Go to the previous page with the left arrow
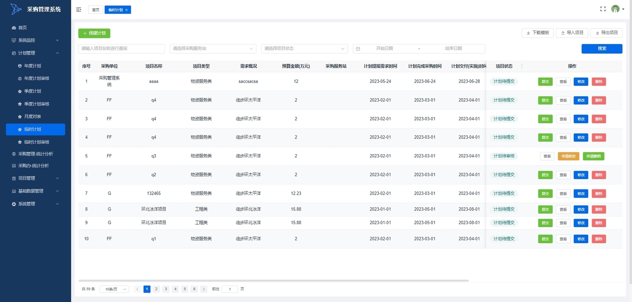 pyautogui.click(x=137, y=289)
